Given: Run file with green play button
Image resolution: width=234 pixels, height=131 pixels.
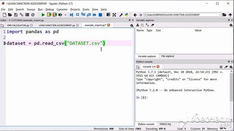Looking at the screenshot, I should (x=43, y=15).
